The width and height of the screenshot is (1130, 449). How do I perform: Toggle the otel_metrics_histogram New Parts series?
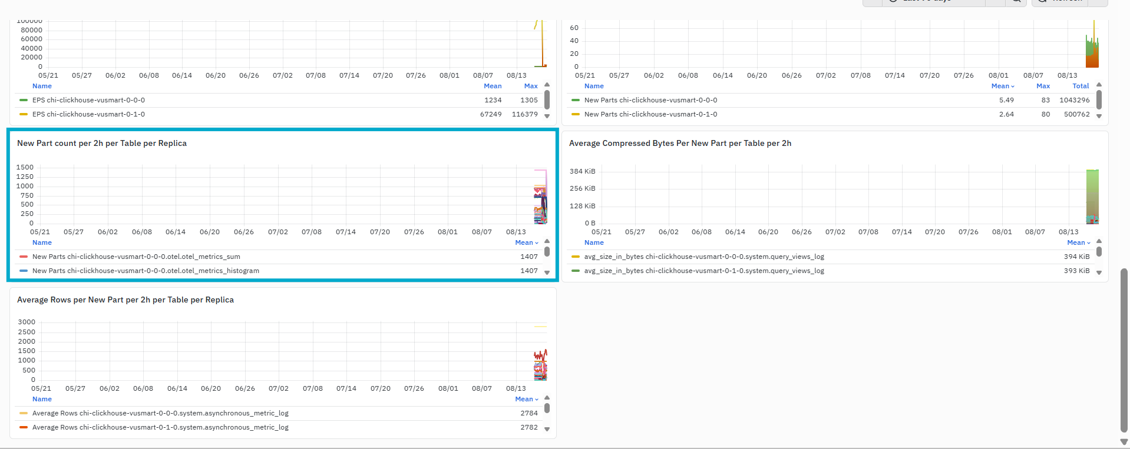click(146, 271)
